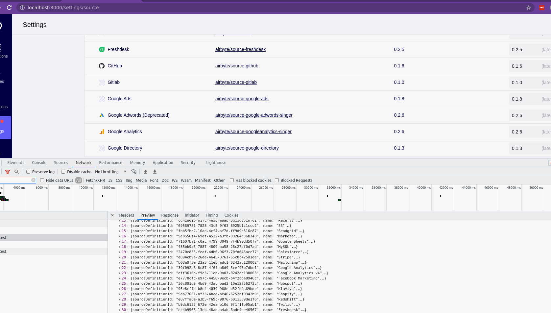Enable the Disable cache checkbox
The height and width of the screenshot is (313, 551).
pos(63,172)
